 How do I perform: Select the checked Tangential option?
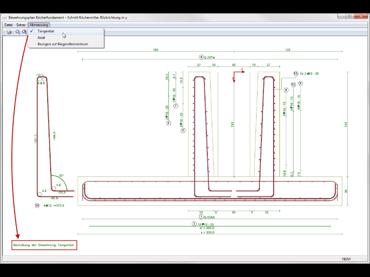pyautogui.click(x=66, y=31)
